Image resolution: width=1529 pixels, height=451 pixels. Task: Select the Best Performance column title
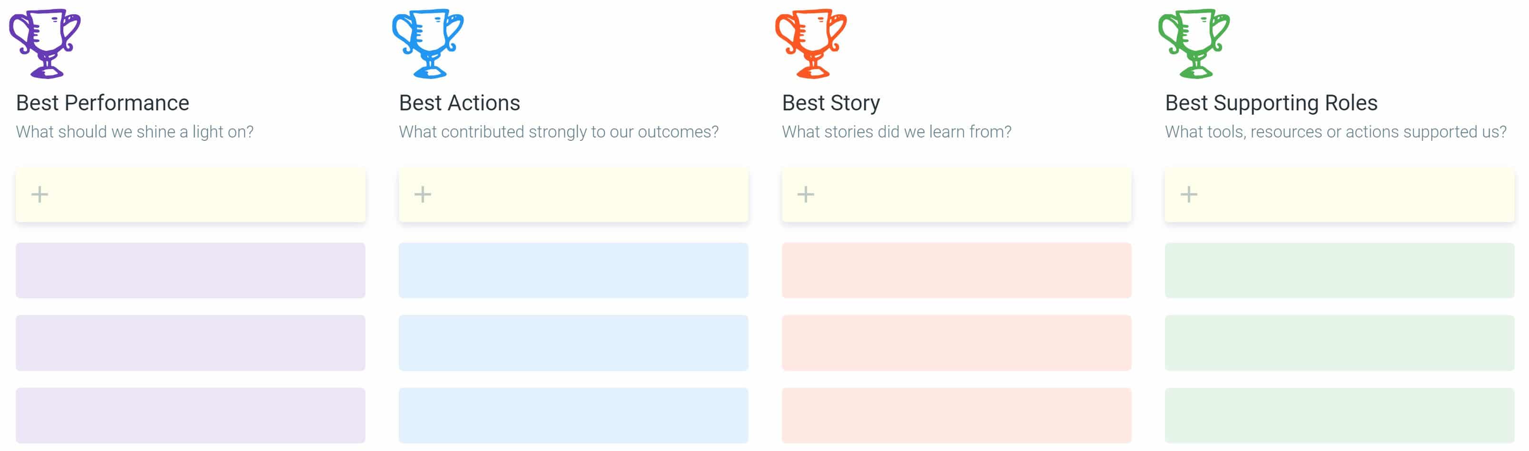103,103
